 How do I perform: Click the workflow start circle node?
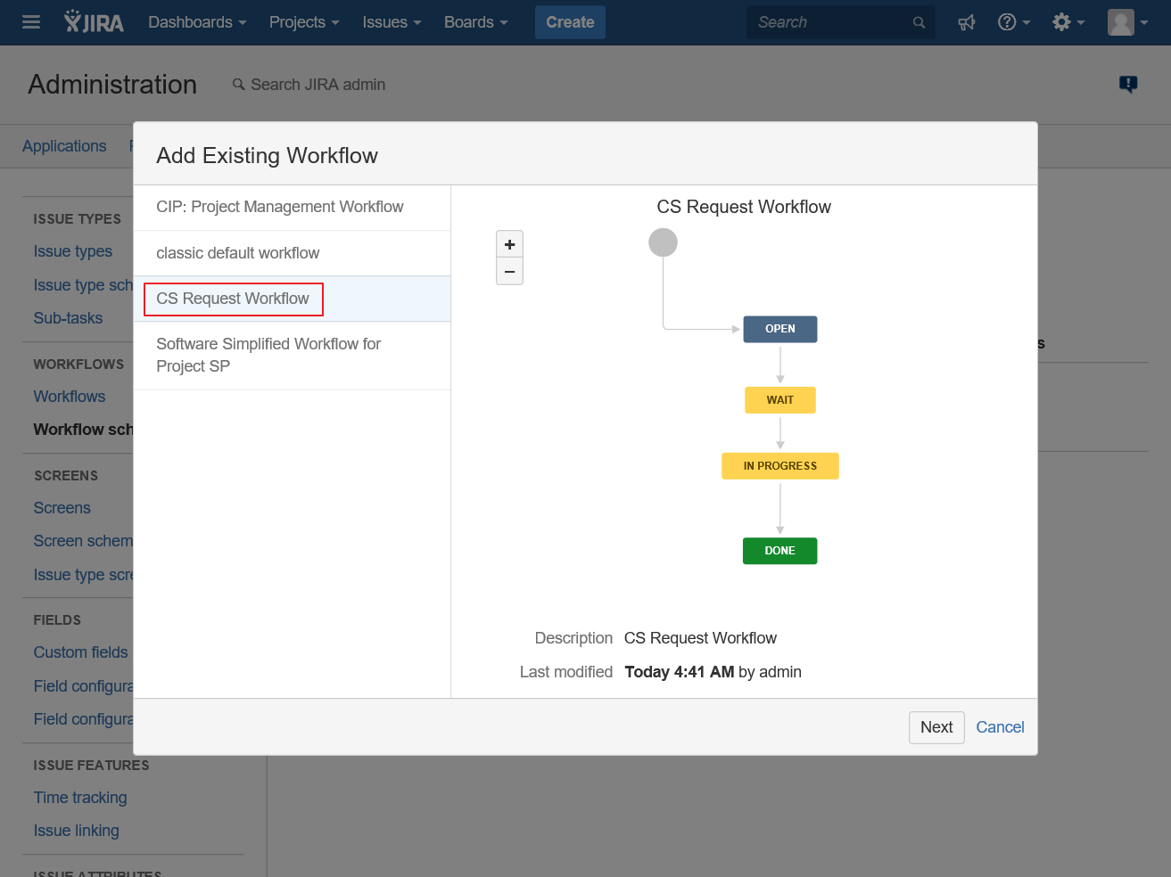click(x=663, y=242)
